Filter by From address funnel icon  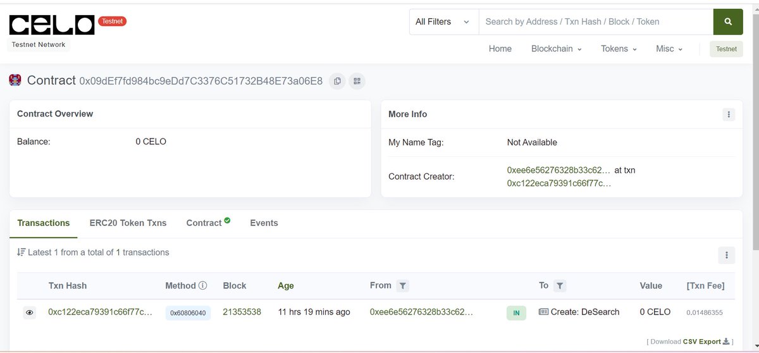click(403, 286)
